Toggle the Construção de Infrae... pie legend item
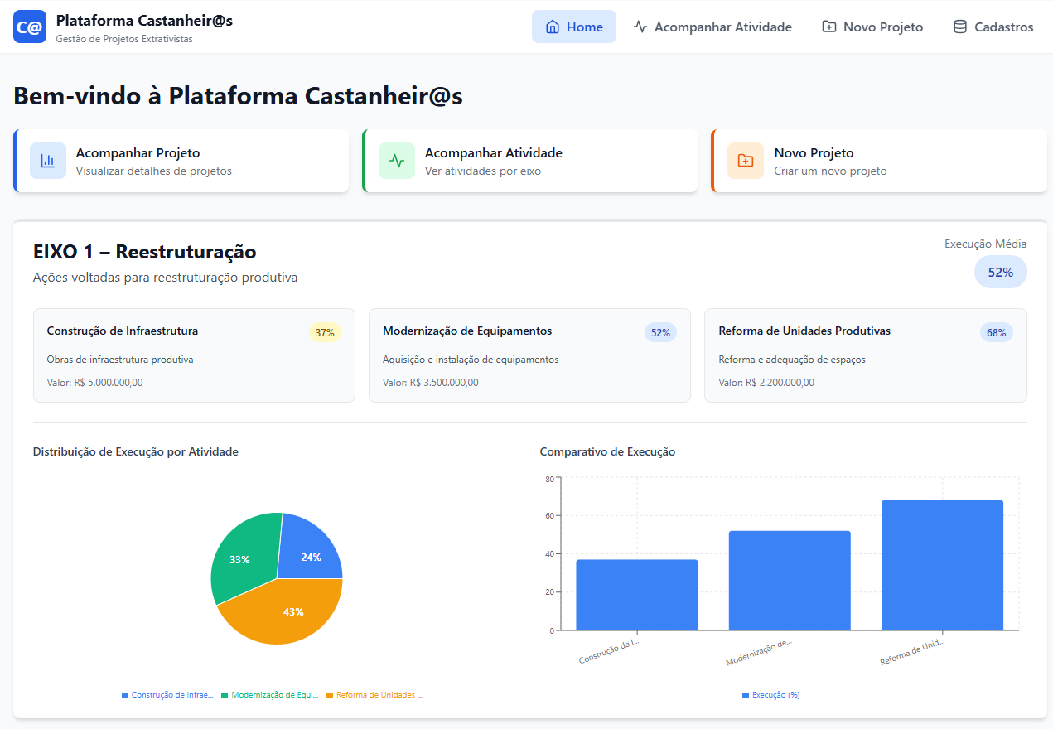 click(168, 695)
